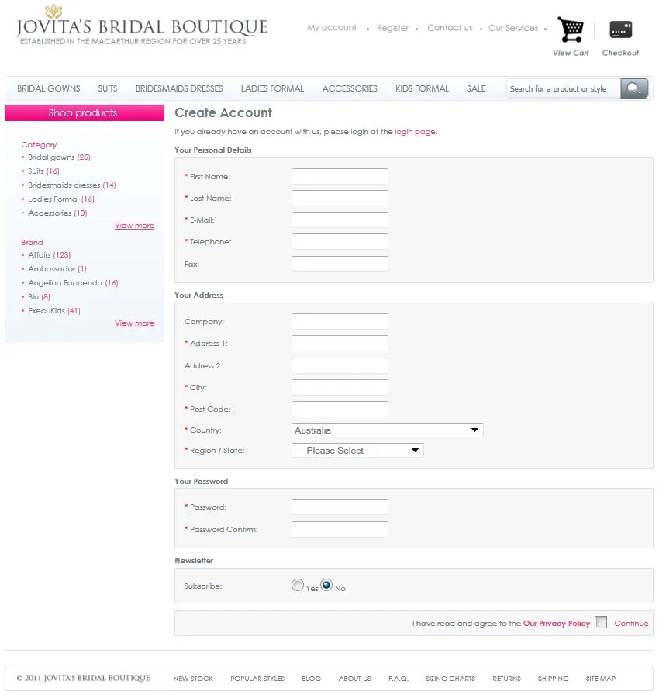Click the Checkout card icon

pyautogui.click(x=620, y=29)
